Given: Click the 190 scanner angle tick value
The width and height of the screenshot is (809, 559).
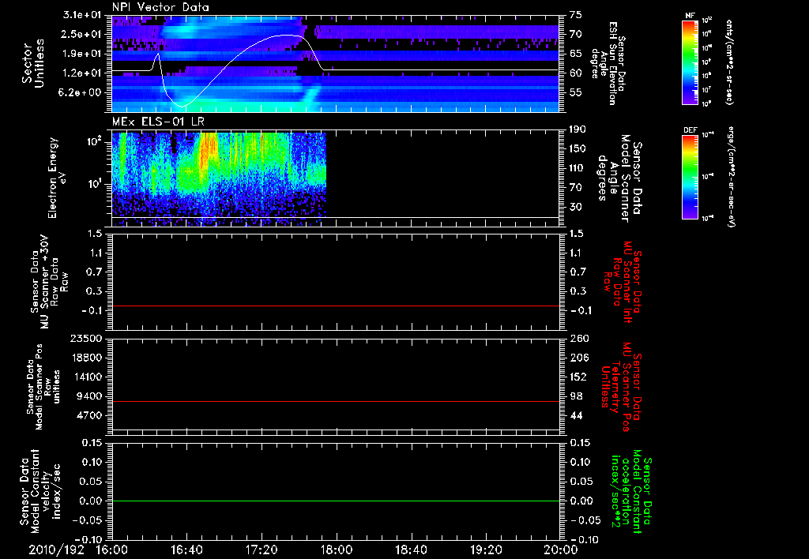Looking at the screenshot, I should tap(578, 129).
